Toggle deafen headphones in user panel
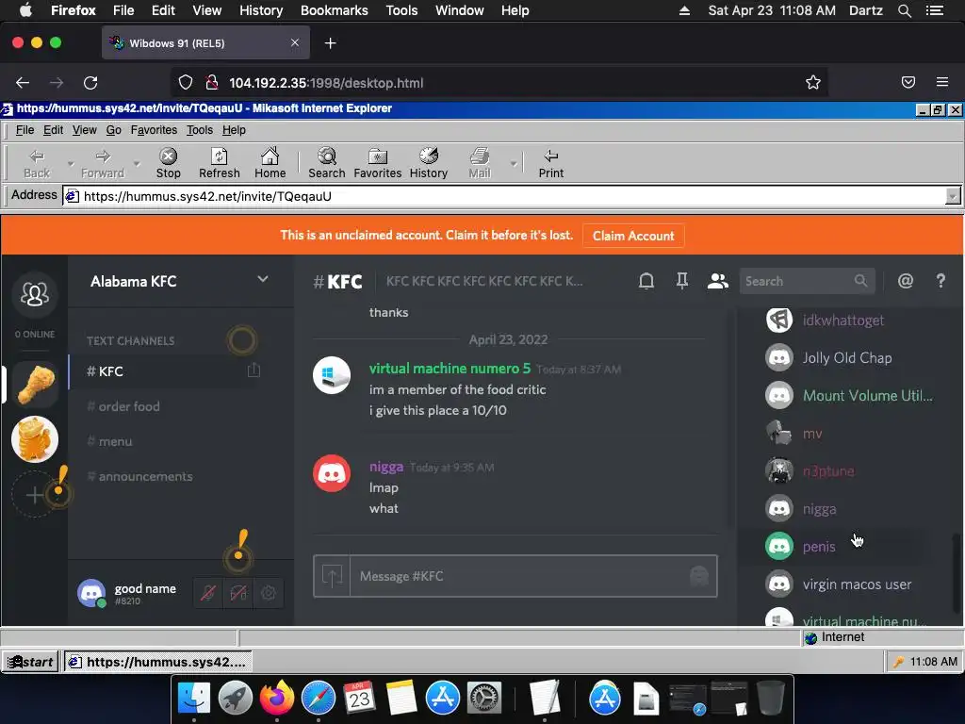 238,593
